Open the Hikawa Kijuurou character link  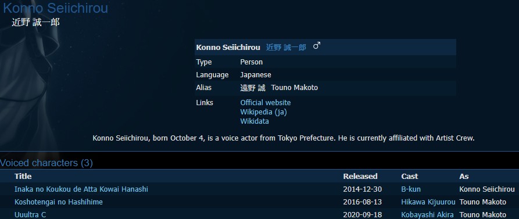pyautogui.click(x=428, y=202)
